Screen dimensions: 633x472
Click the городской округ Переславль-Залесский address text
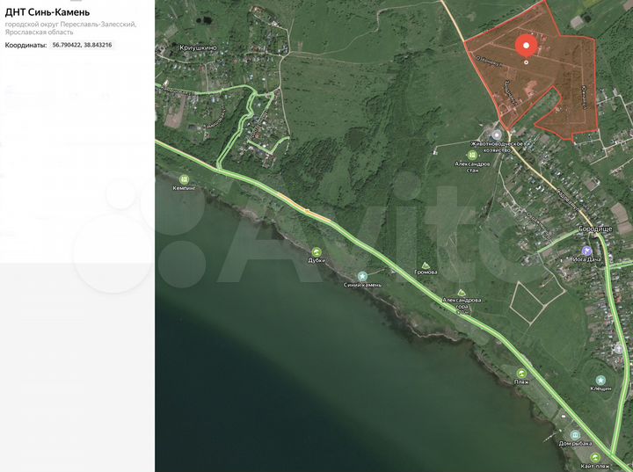point(70,25)
